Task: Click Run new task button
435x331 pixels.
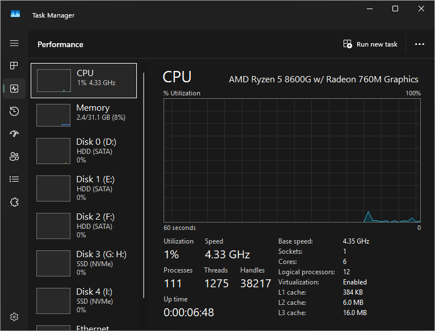Action: 370,44
